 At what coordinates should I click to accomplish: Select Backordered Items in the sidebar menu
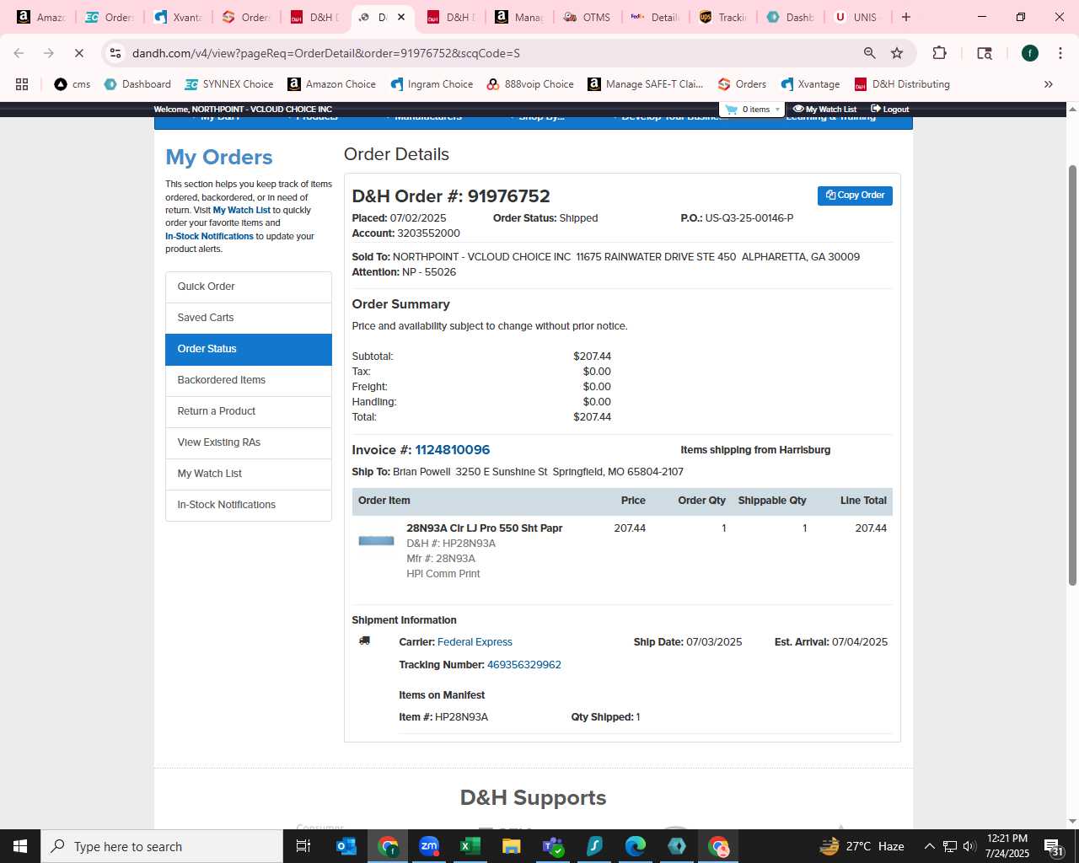pyautogui.click(x=249, y=380)
